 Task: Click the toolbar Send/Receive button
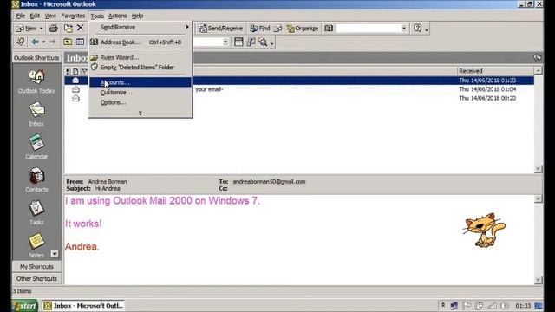pos(221,29)
